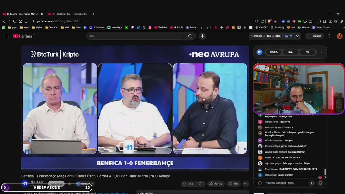Open the browser extensions puzzle icon

(x=305, y=21)
